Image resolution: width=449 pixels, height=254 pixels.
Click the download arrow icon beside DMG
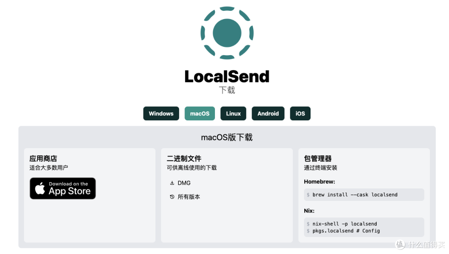click(x=172, y=183)
